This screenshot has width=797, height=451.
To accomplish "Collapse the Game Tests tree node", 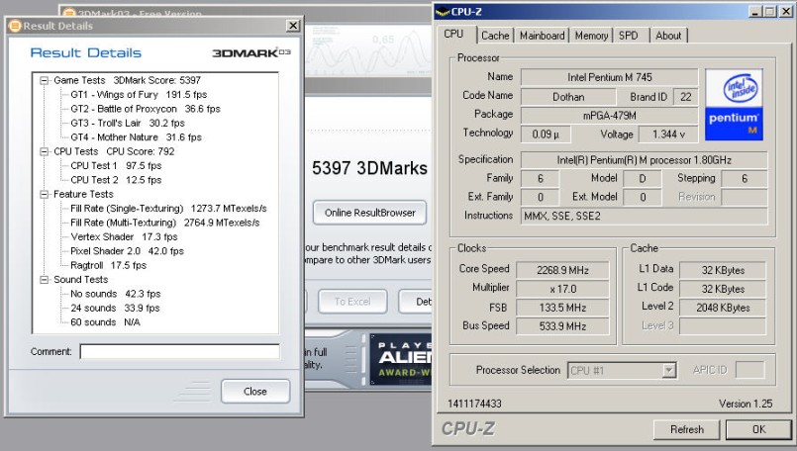I will point(45,80).
